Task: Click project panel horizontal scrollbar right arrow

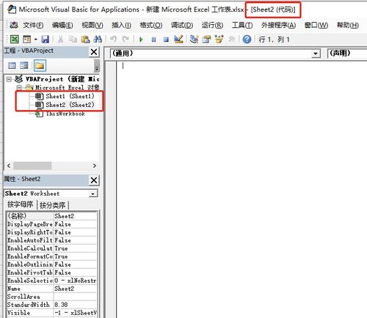Action: pyautogui.click(x=95, y=166)
